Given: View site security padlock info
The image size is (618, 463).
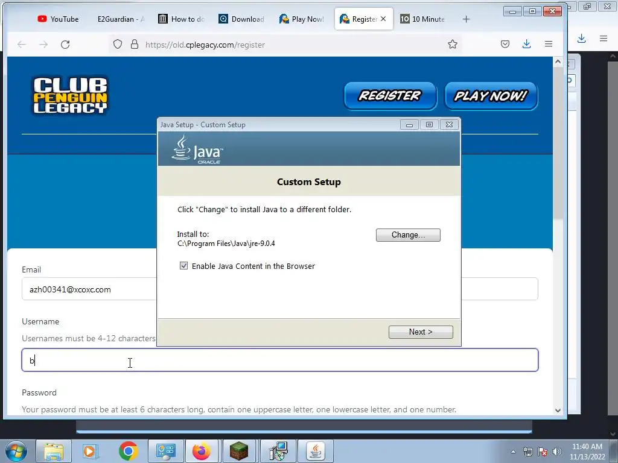Looking at the screenshot, I should (135, 44).
